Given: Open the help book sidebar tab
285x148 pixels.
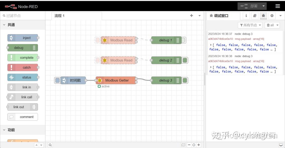Looking at the screenshot, I should tap(255, 16).
